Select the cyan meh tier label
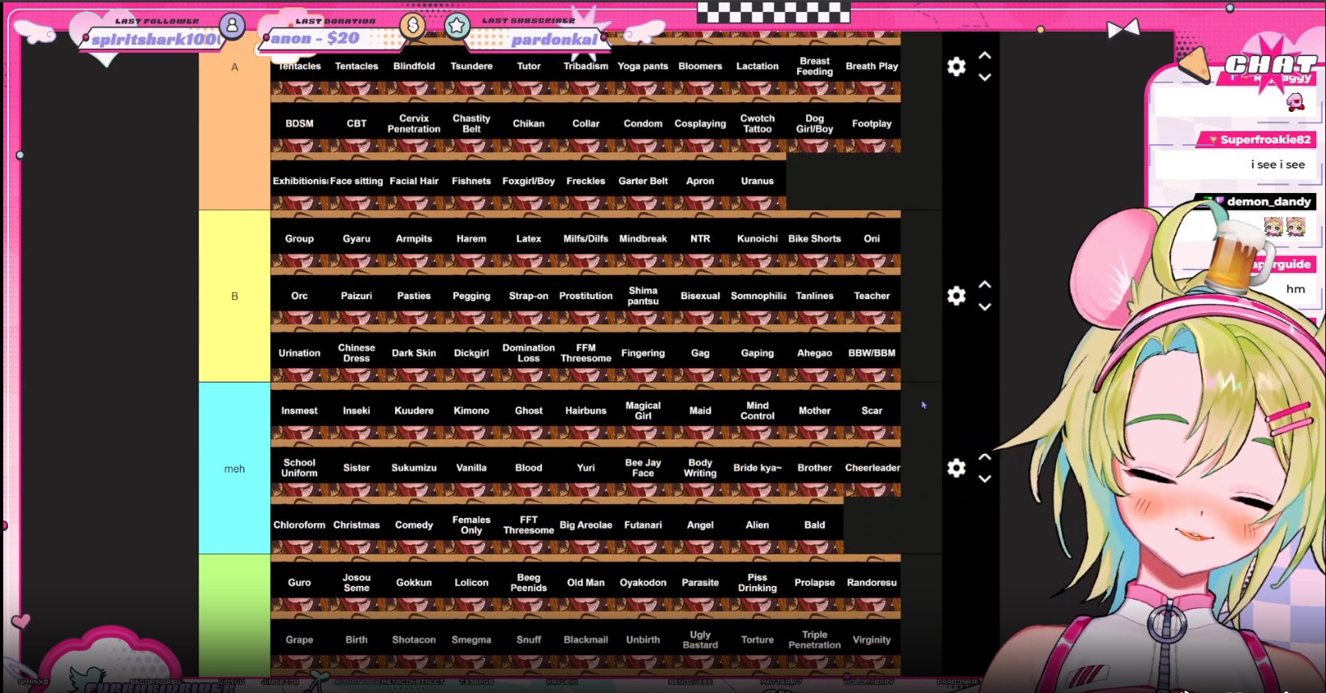Screen dimensions: 1326x693 234,468
